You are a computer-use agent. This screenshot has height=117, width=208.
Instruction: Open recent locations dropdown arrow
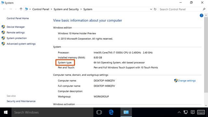[16, 9]
